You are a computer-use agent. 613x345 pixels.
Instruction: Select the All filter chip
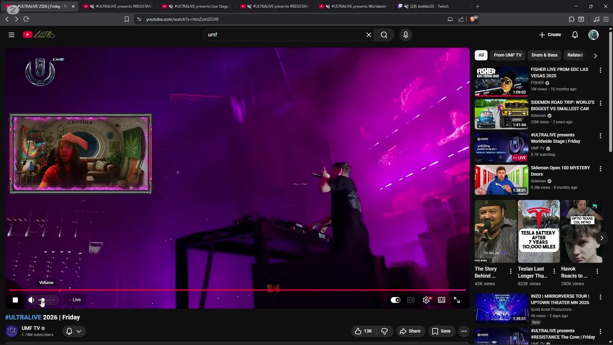[x=481, y=55]
